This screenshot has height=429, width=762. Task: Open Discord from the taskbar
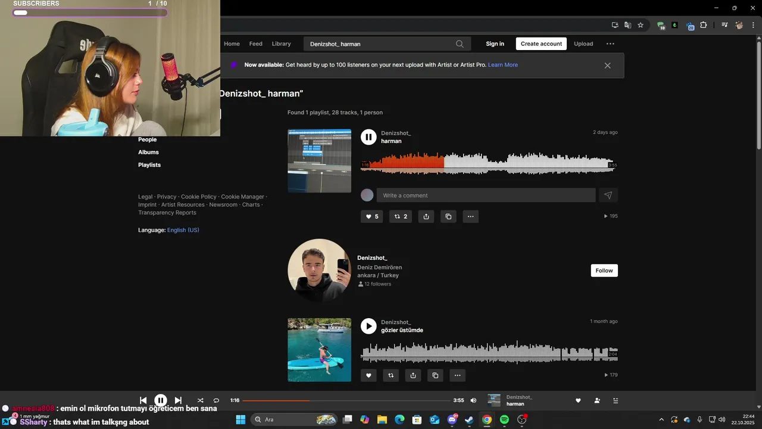pos(452,419)
